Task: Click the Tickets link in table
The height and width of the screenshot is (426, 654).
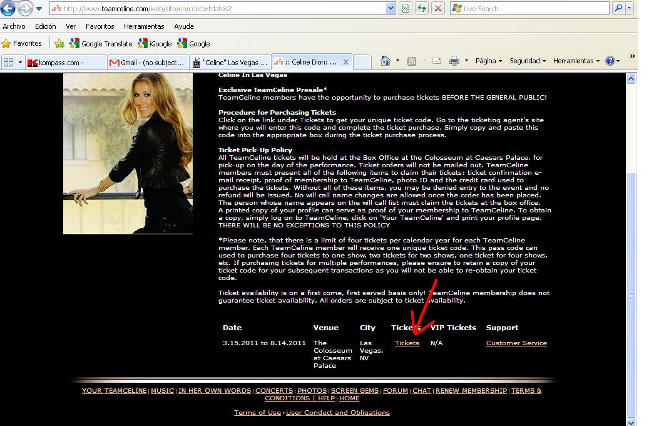Action: point(407,343)
